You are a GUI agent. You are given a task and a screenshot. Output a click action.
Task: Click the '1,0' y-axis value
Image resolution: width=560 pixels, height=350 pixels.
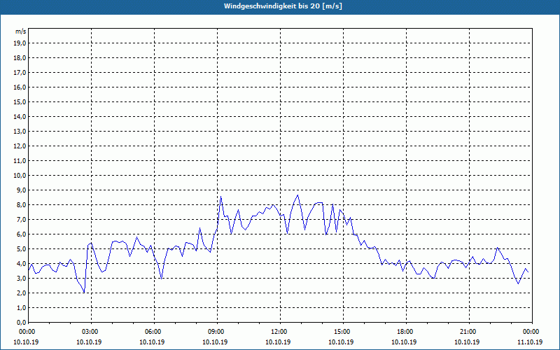[21, 307]
